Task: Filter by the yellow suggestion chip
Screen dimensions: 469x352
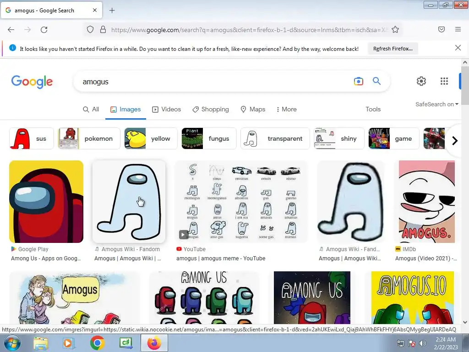Action: (151, 138)
